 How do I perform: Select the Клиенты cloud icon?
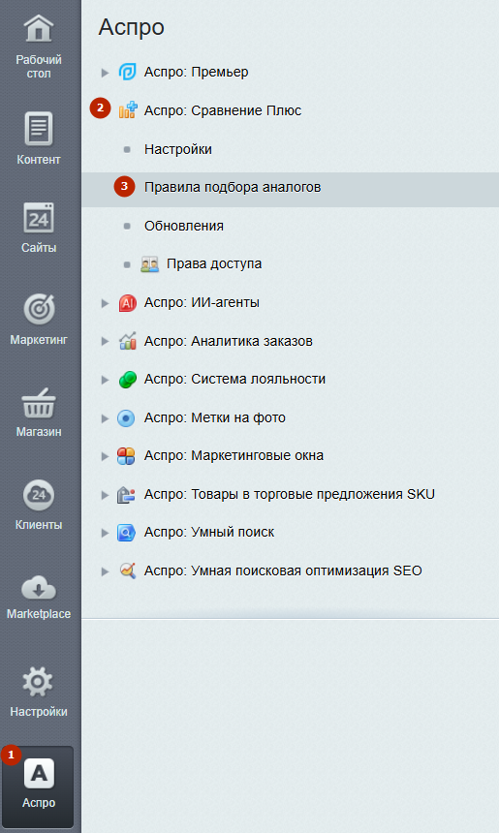coord(38,495)
